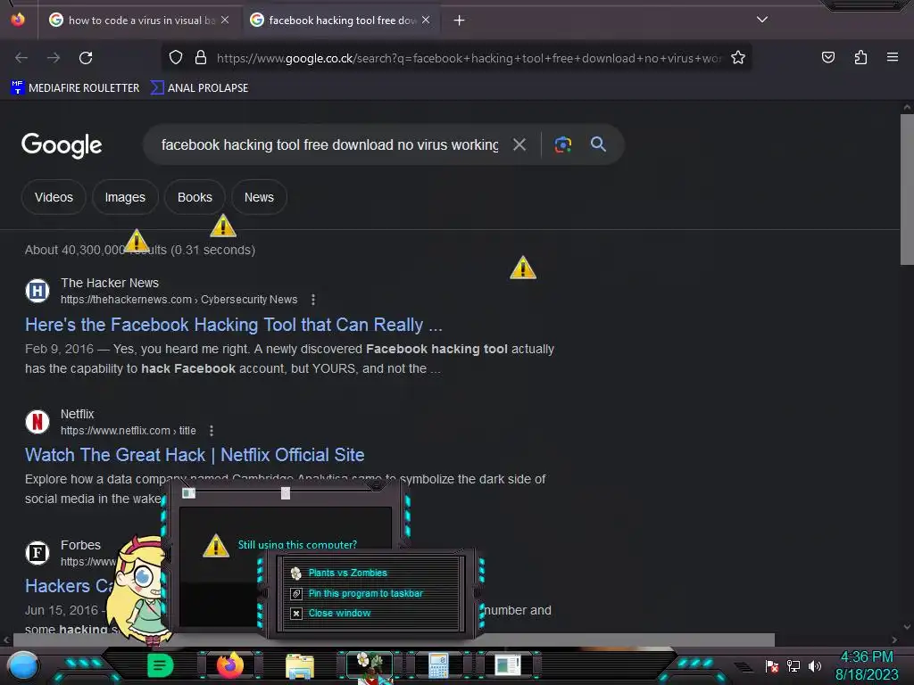
Task: Open the ANAL PROLAPSE bookmark
Action: pos(199,88)
